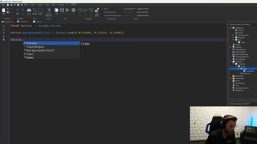257x144 pixels.
Task: Collapse the Frame tree arrow
Action: coord(236,66)
